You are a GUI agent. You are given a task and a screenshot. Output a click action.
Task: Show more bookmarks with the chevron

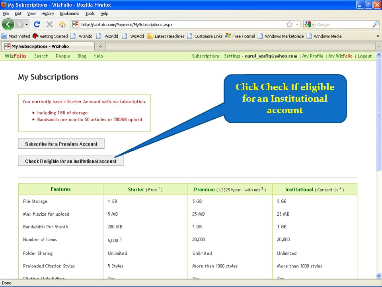(x=378, y=36)
